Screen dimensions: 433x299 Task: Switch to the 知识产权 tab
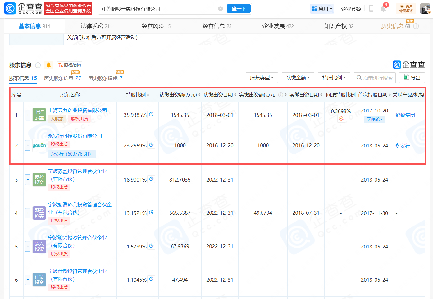coord(339,26)
